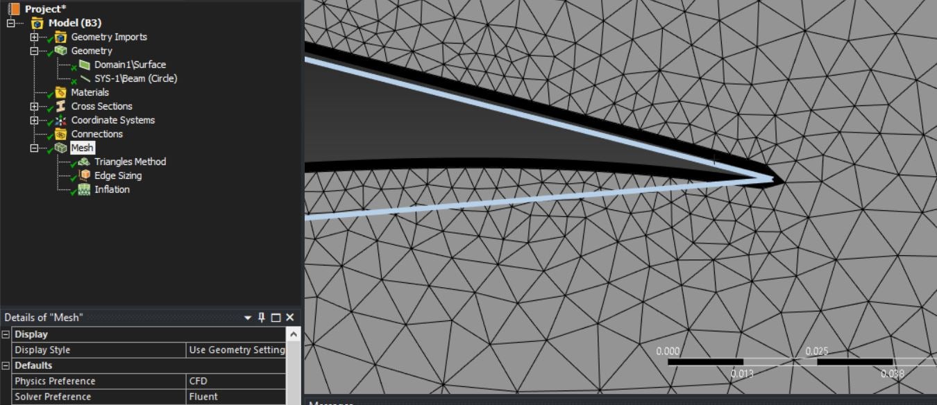Click the Project book icon
This screenshot has width=937, height=405.
tap(14, 9)
